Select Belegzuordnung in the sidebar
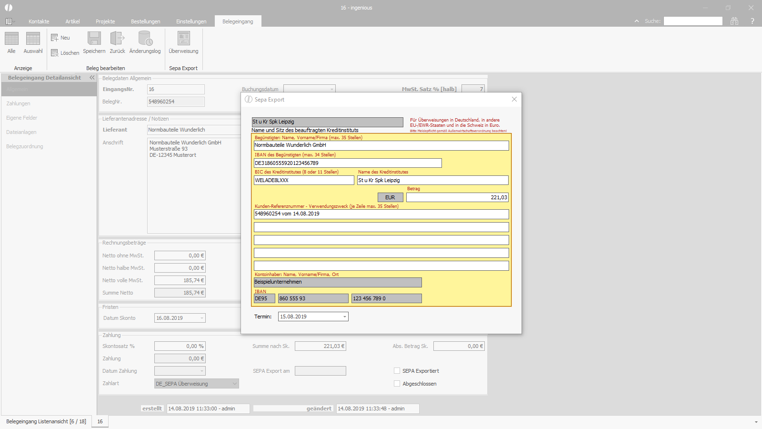Image resolution: width=762 pixels, height=429 pixels. (49, 146)
